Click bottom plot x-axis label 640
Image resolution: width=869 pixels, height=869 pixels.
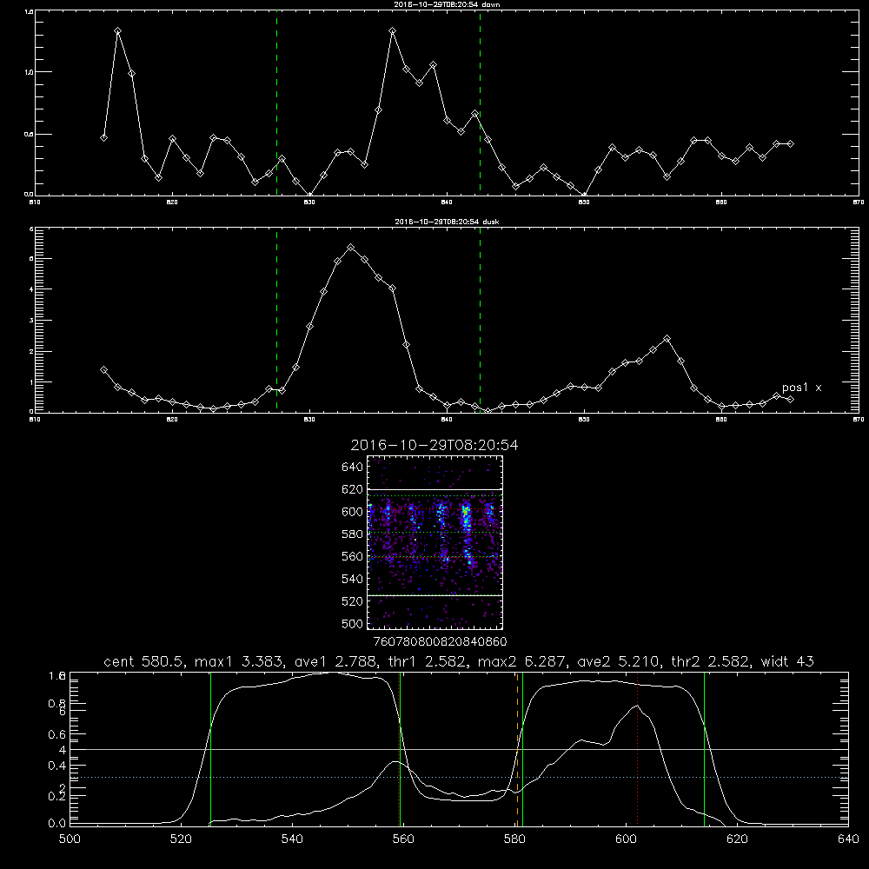848,839
